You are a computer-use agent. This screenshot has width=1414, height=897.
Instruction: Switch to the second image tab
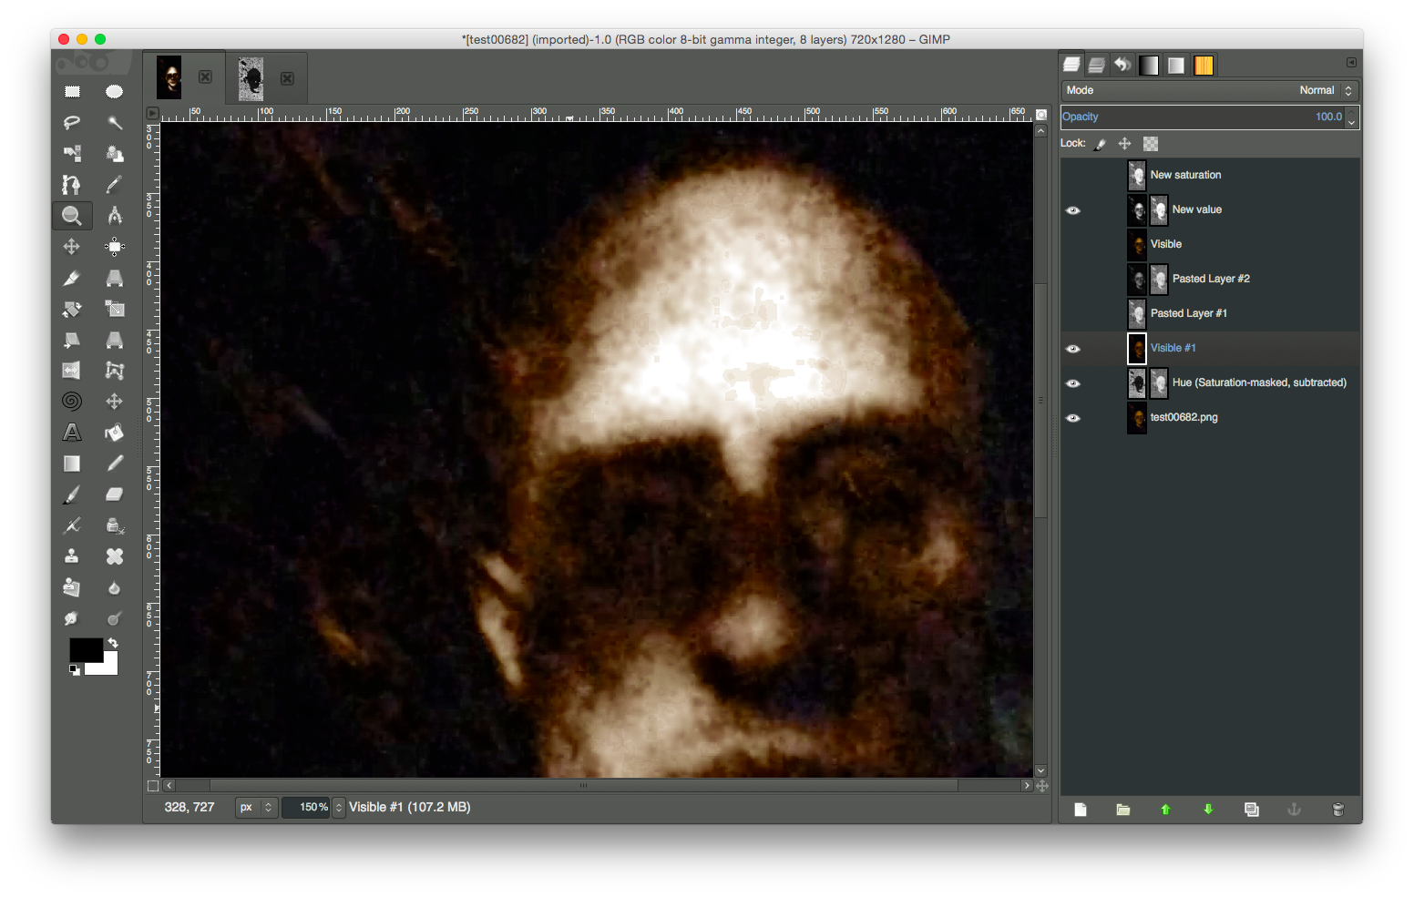click(265, 78)
